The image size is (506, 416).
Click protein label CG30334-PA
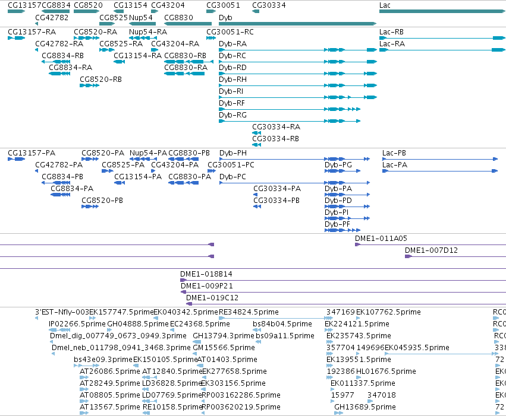[277, 189]
